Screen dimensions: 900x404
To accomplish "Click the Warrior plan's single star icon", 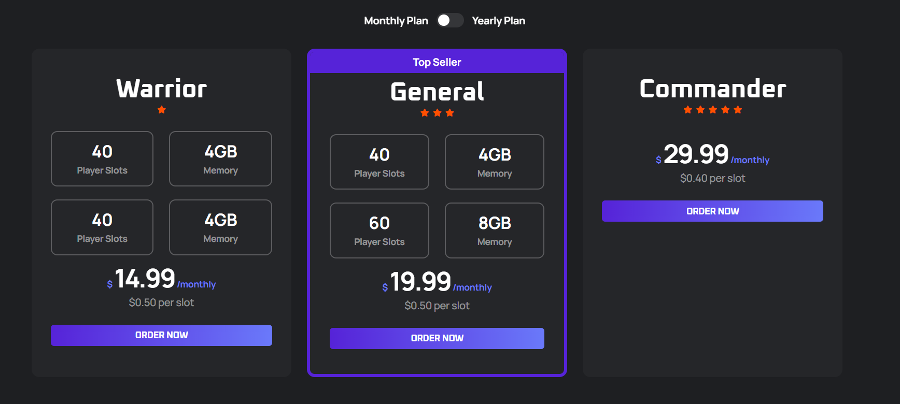I will tap(162, 110).
